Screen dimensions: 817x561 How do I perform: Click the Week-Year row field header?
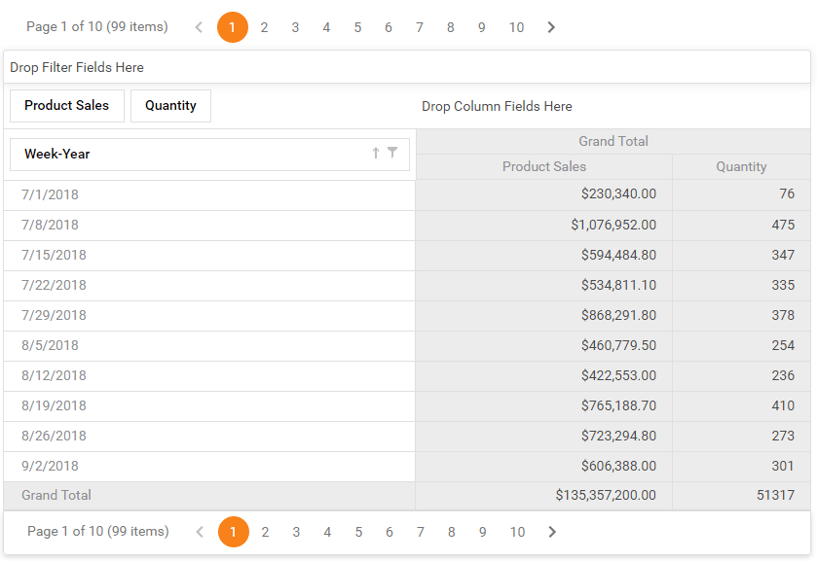pyautogui.click(x=185, y=155)
